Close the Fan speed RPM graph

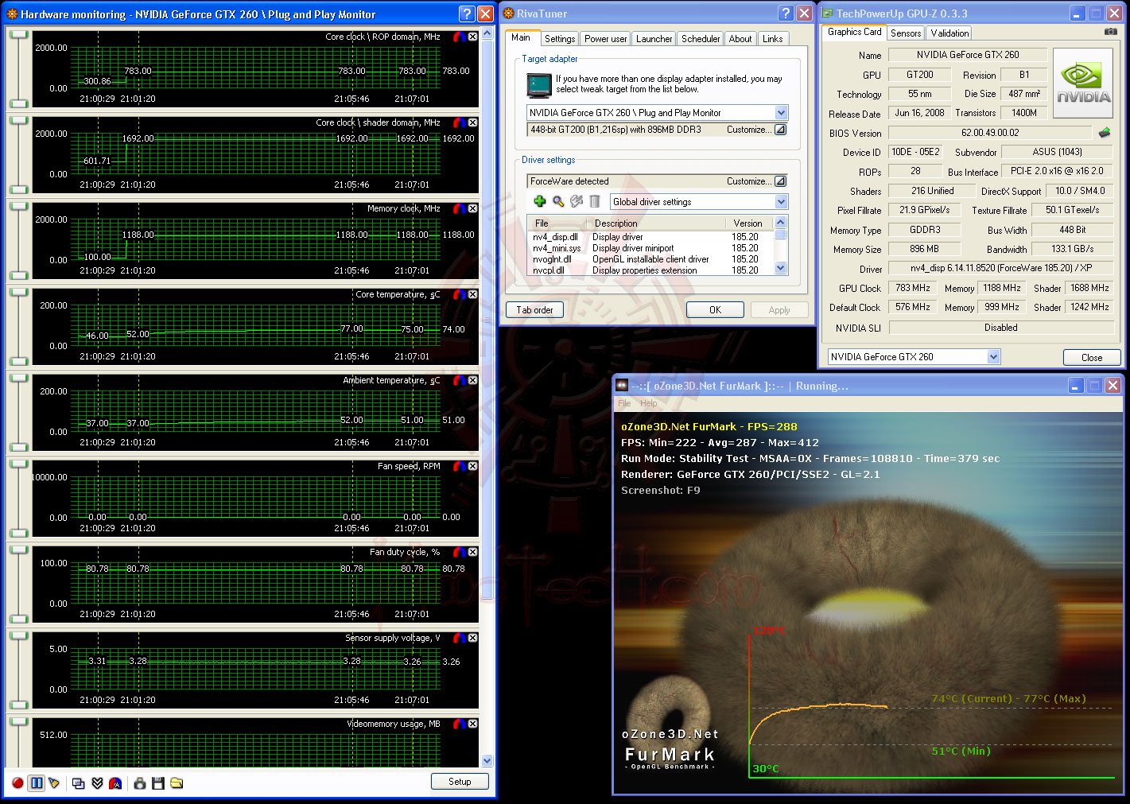tap(472, 466)
